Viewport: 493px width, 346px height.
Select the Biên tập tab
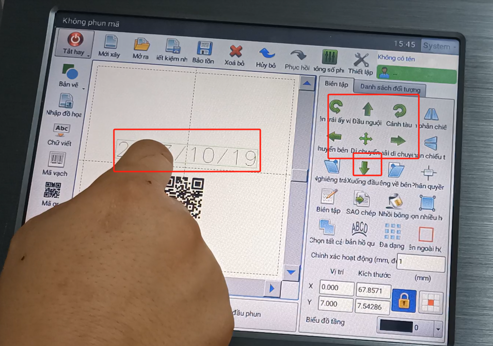[x=336, y=84]
